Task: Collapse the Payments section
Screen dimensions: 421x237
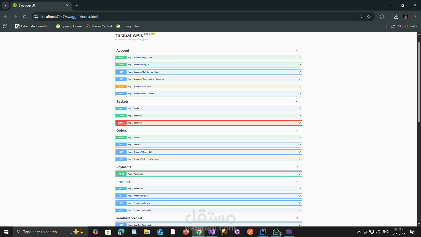Action: point(297,167)
